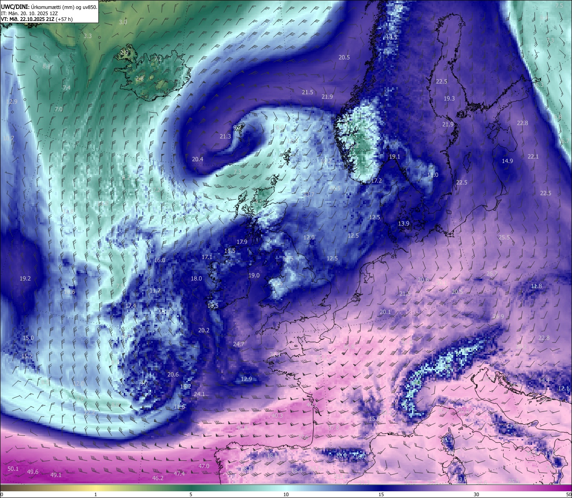Click the dark navy segment of the color scale

[381, 487]
